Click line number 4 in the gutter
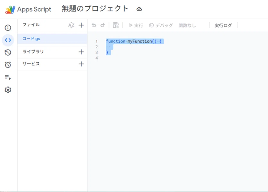Viewport: 268px width, 192px height. (x=97, y=58)
